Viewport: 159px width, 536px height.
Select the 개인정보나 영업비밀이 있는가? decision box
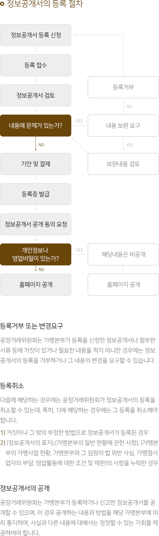pos(36,254)
